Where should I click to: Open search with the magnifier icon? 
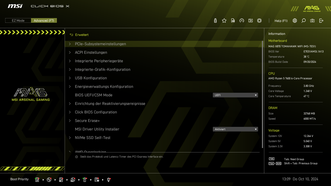click(304, 21)
